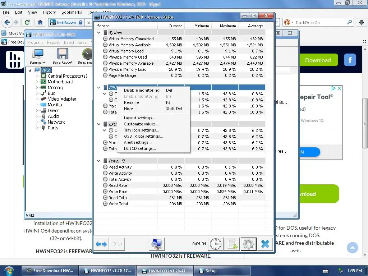Click the log file with plus icon
Image resolution: width=368 pixels, height=276 pixels.
[232, 244]
